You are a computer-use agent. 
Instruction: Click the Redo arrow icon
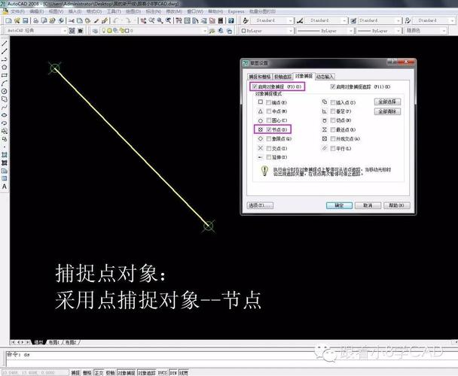pyautogui.click(x=128, y=21)
